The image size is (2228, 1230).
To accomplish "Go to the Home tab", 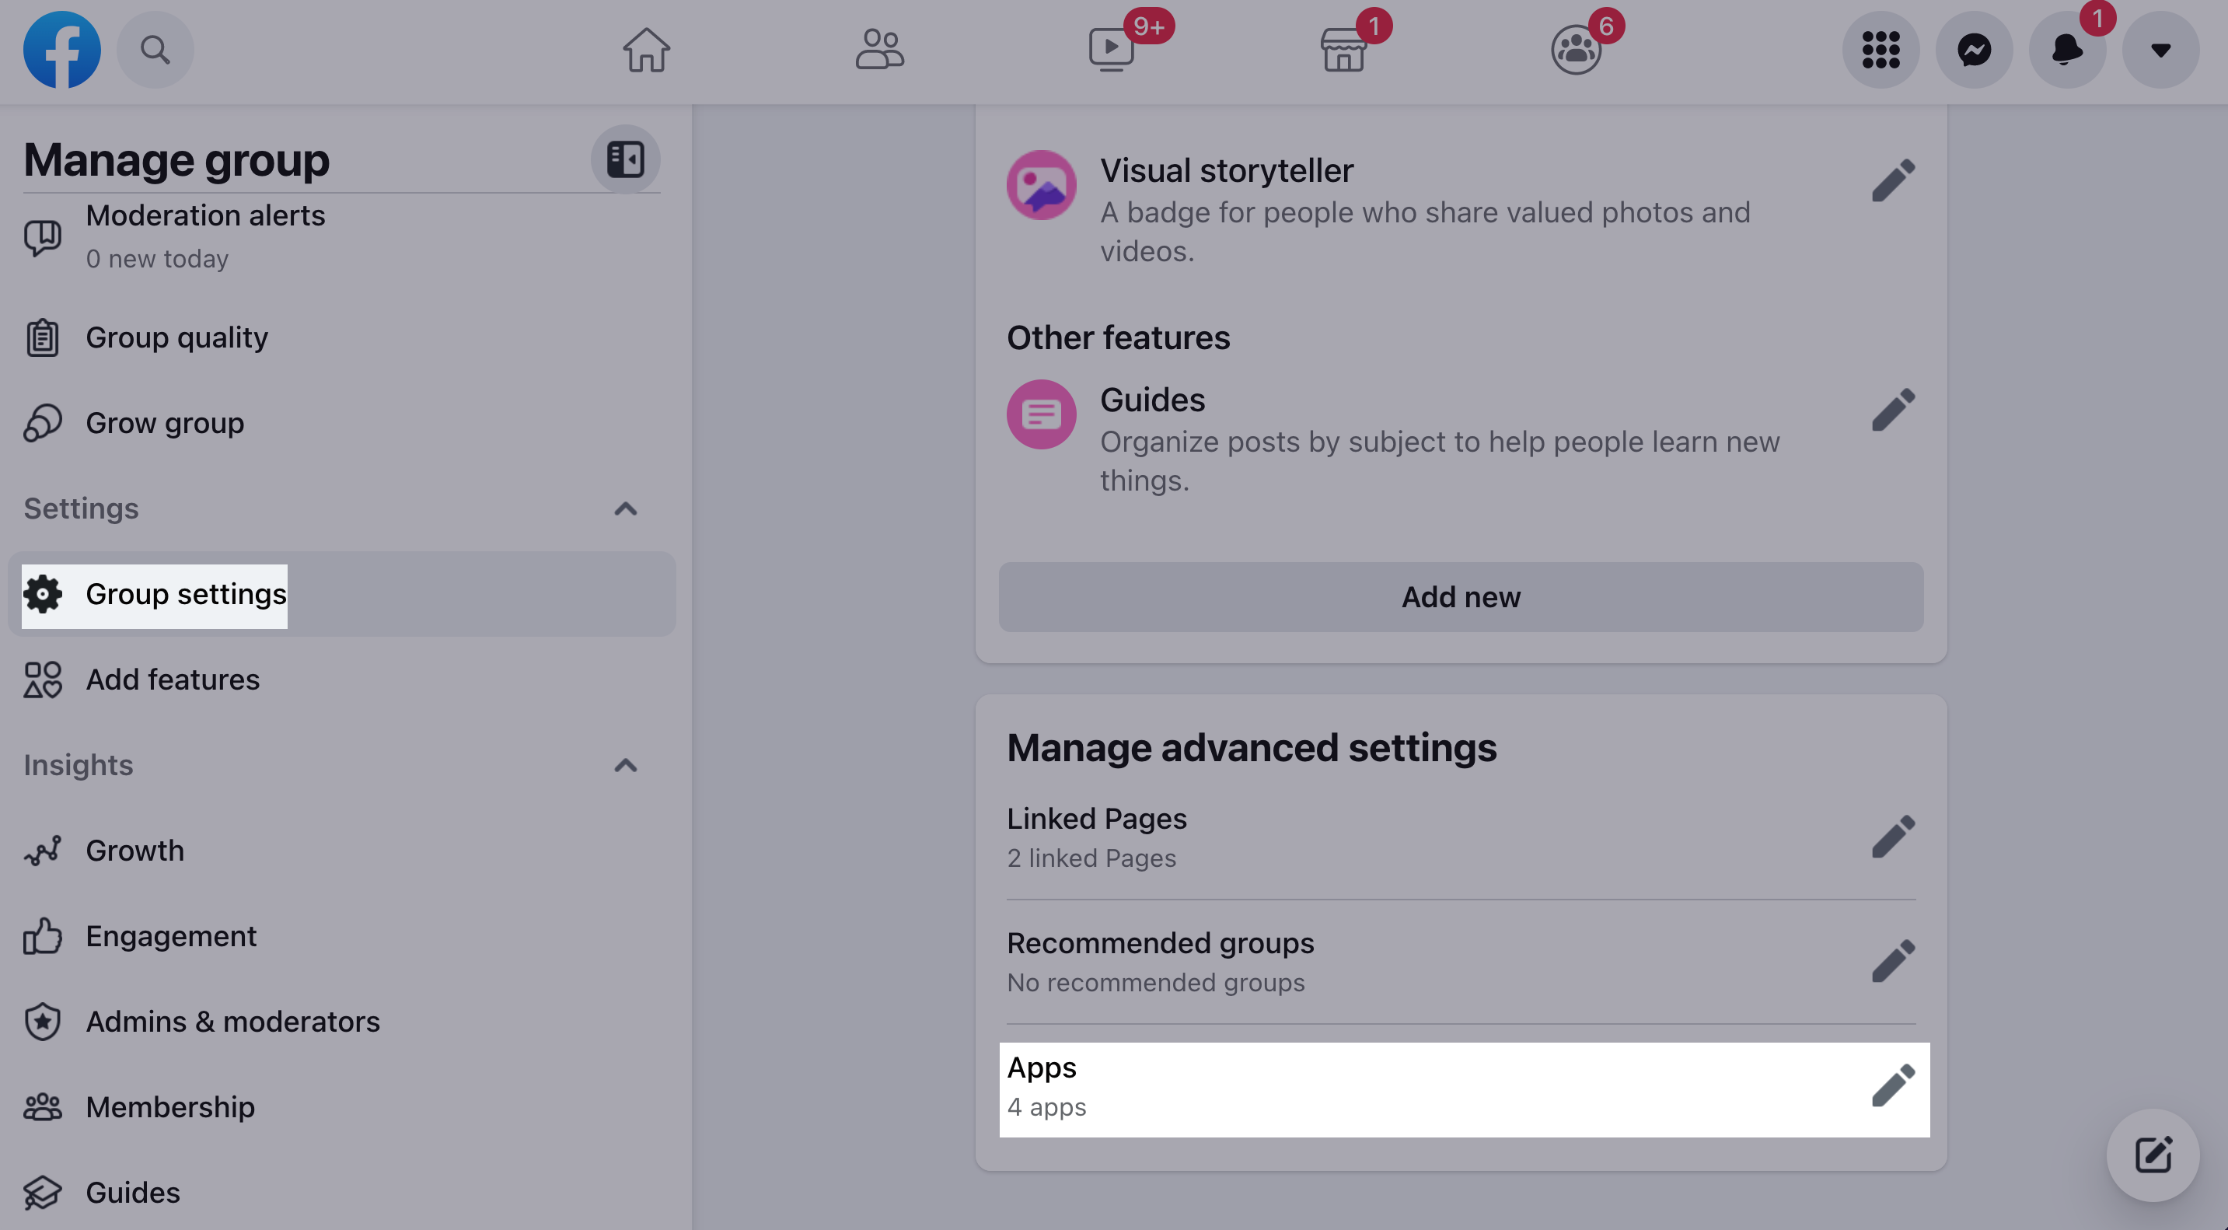I will [646, 49].
